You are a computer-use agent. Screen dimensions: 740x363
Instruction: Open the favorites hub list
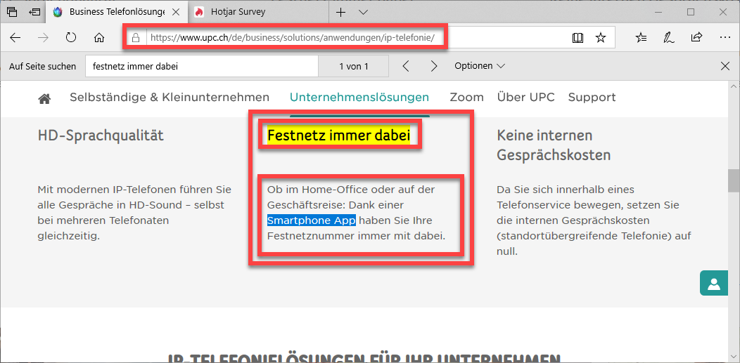[641, 38]
